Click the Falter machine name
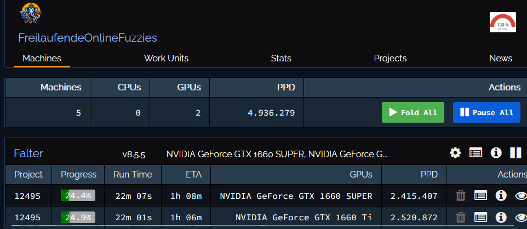 (28, 153)
